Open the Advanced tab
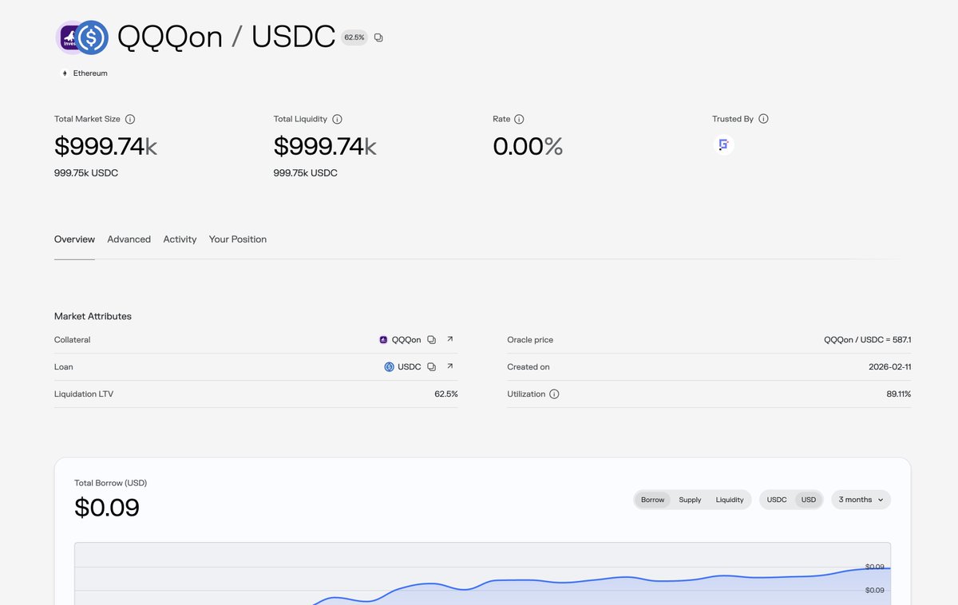958x605 pixels. tap(129, 239)
